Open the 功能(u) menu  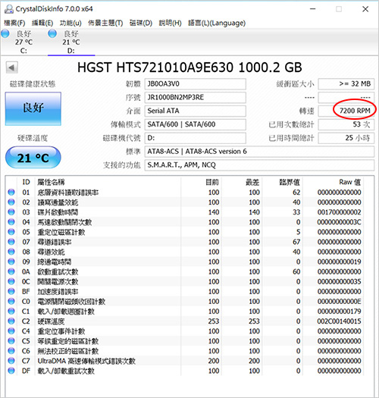(70, 23)
